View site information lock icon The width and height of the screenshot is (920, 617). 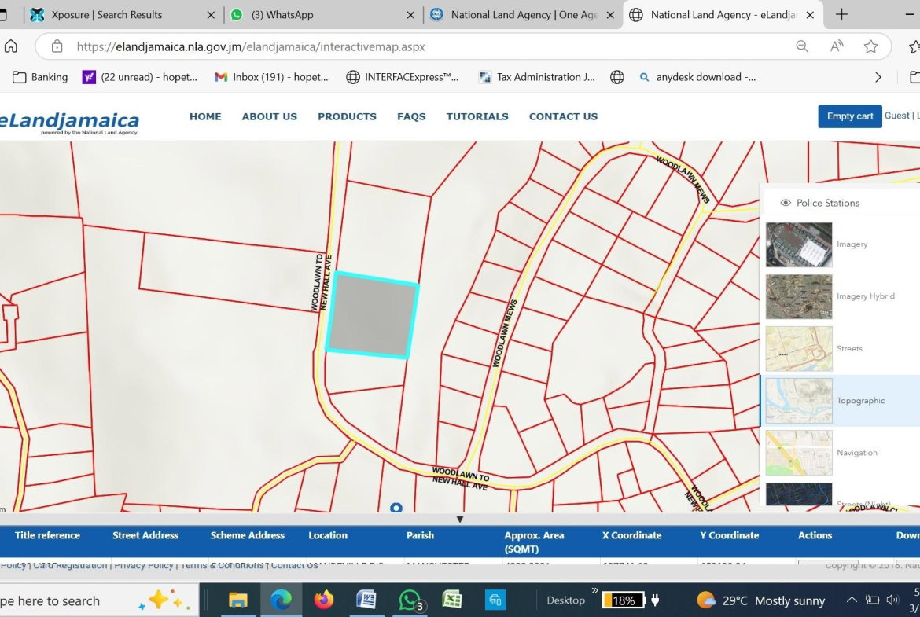(x=57, y=46)
